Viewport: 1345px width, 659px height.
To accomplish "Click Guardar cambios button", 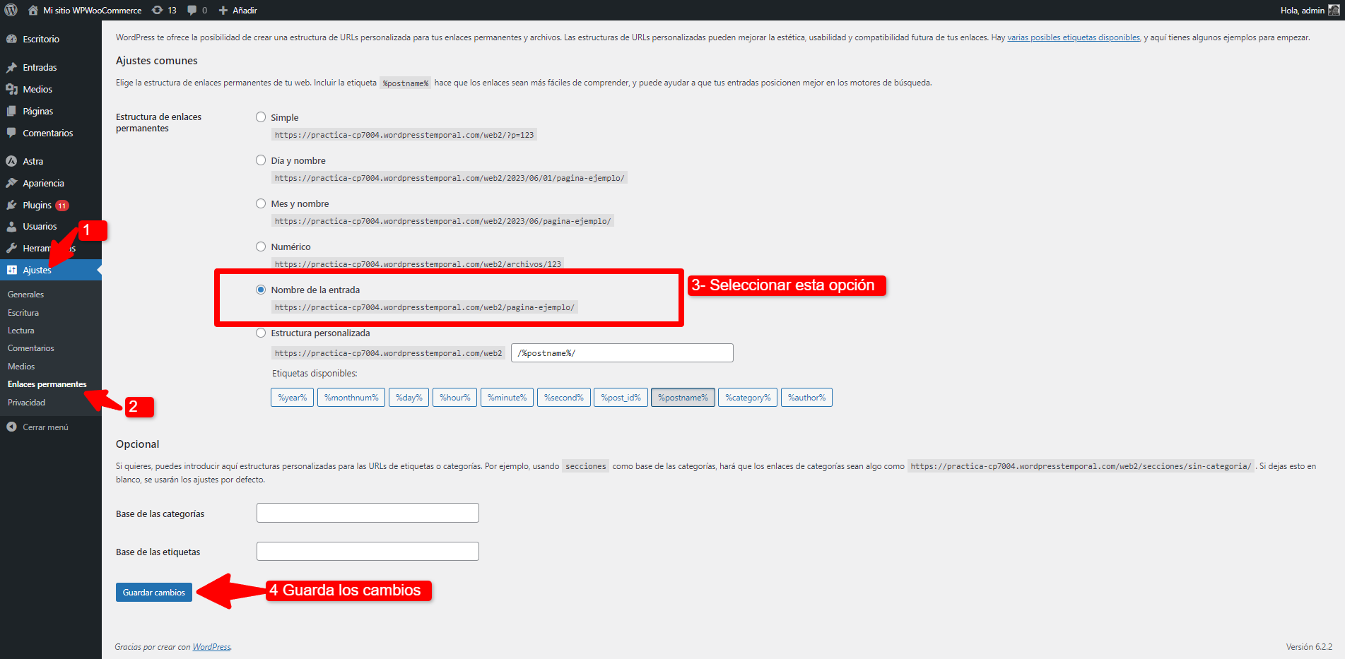I will tap(154, 592).
